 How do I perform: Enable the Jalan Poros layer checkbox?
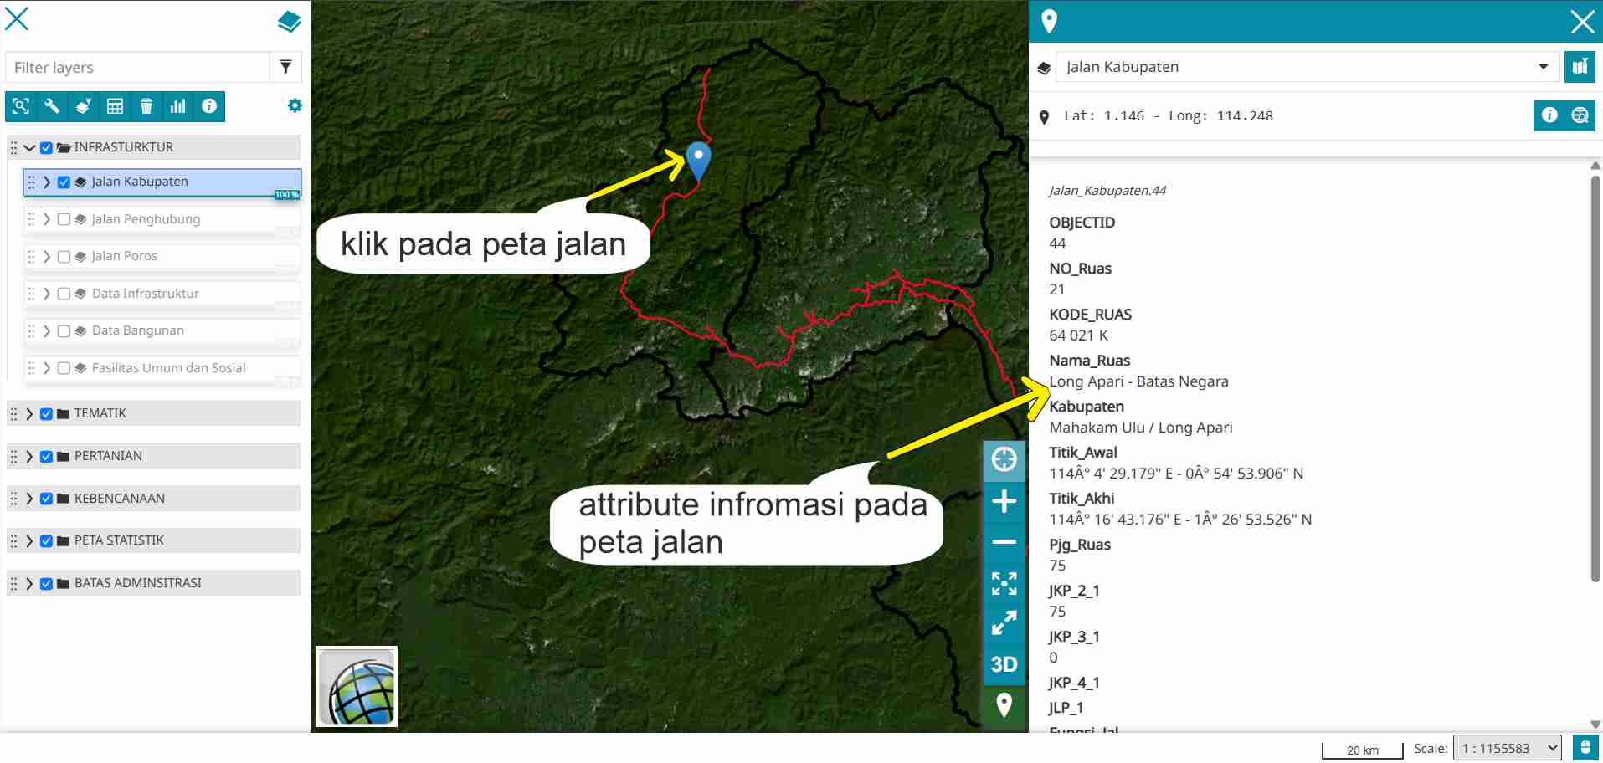coord(64,257)
